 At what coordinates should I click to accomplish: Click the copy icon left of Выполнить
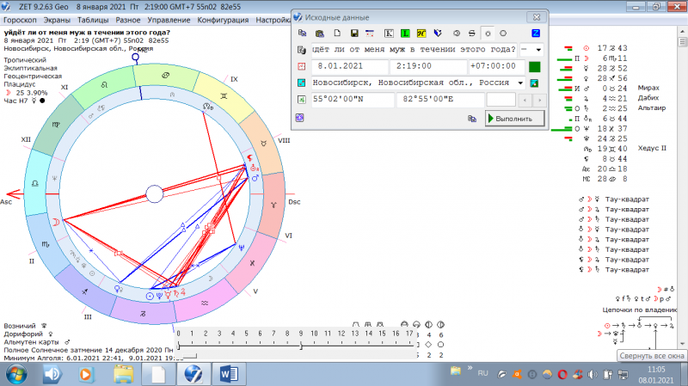tap(472, 119)
